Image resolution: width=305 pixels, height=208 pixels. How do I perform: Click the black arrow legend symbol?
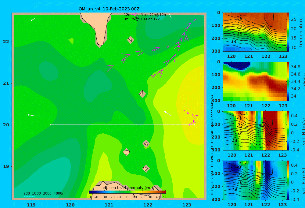pos(135,19)
